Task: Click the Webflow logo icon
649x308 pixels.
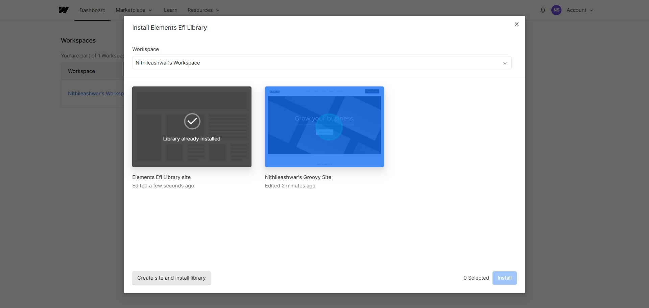Action: click(64, 10)
